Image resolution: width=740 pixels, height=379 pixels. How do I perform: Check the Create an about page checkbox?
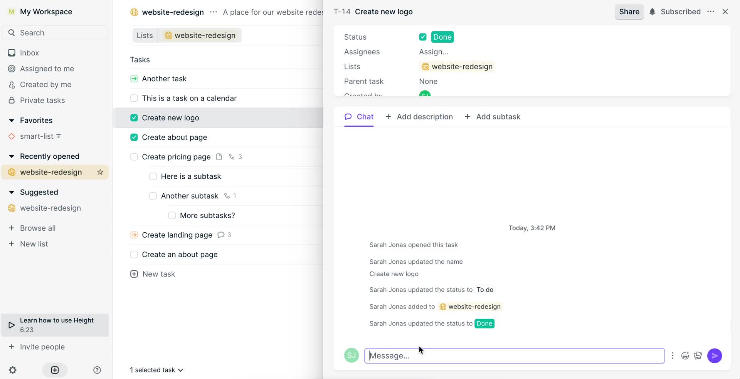coord(134,255)
